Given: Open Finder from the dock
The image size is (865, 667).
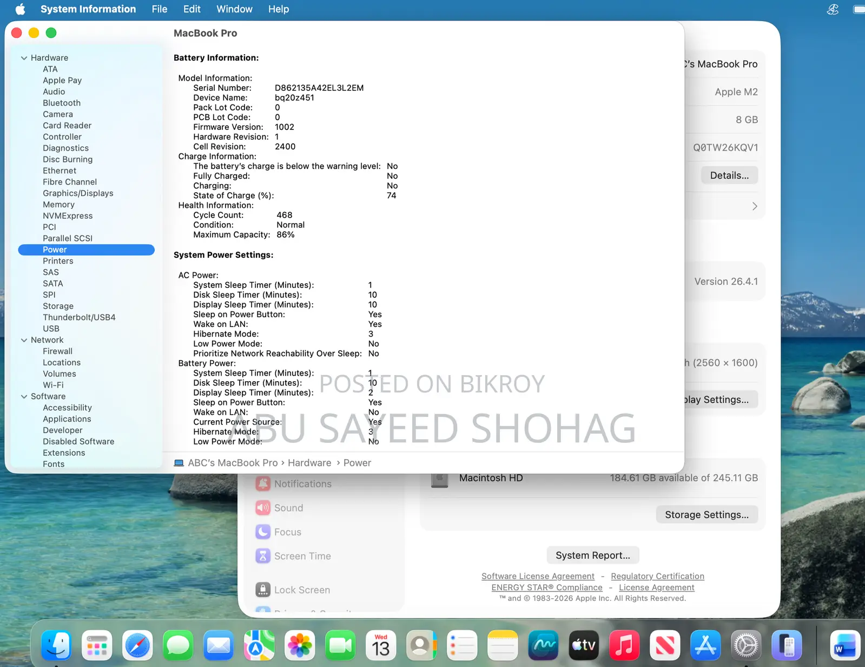Looking at the screenshot, I should 56,645.
